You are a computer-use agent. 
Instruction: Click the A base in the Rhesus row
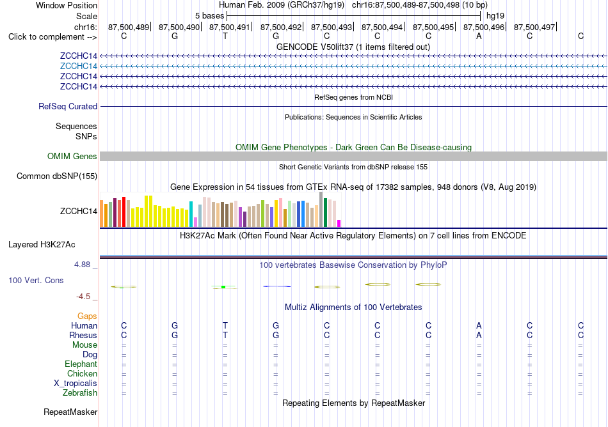tap(479, 335)
